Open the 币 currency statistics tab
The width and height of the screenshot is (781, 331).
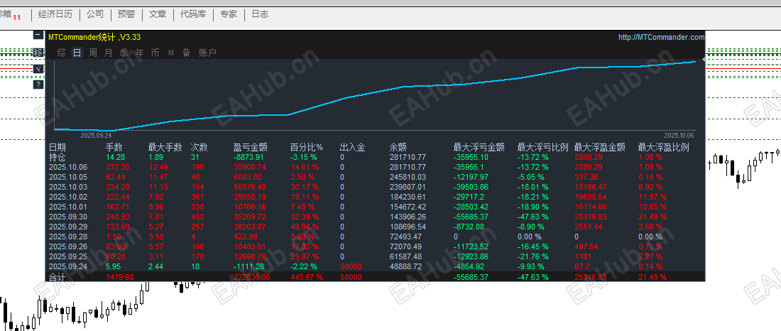pos(155,53)
